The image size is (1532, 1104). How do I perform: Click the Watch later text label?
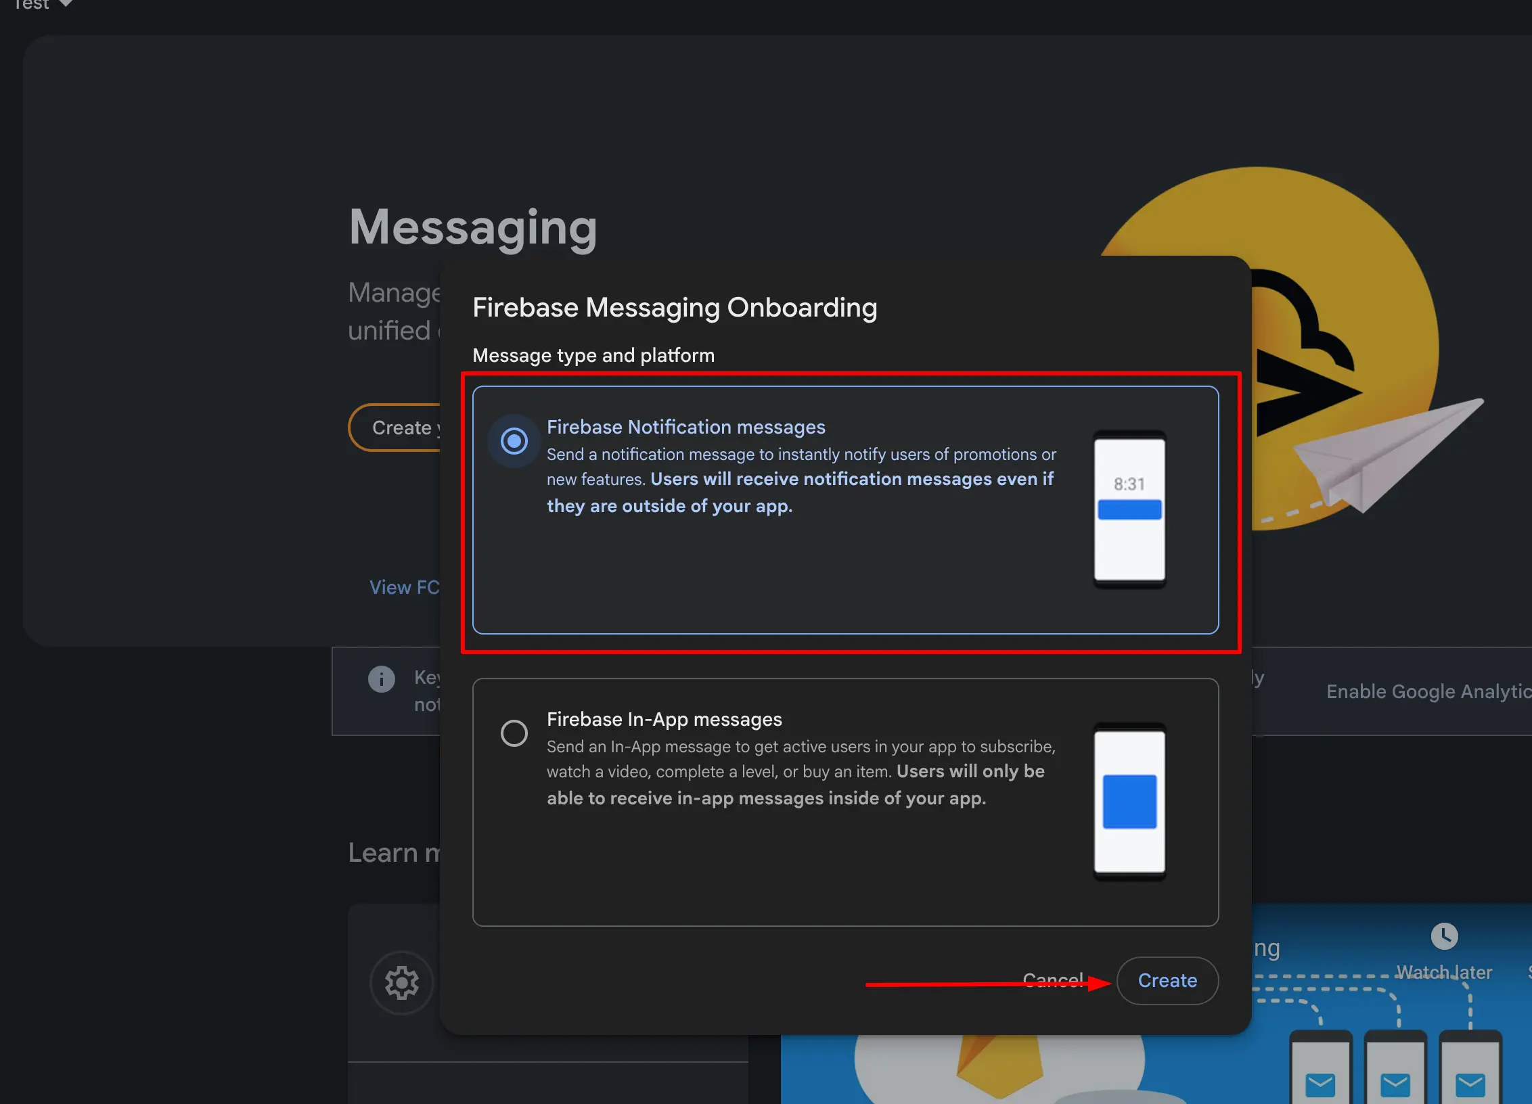(x=1443, y=972)
